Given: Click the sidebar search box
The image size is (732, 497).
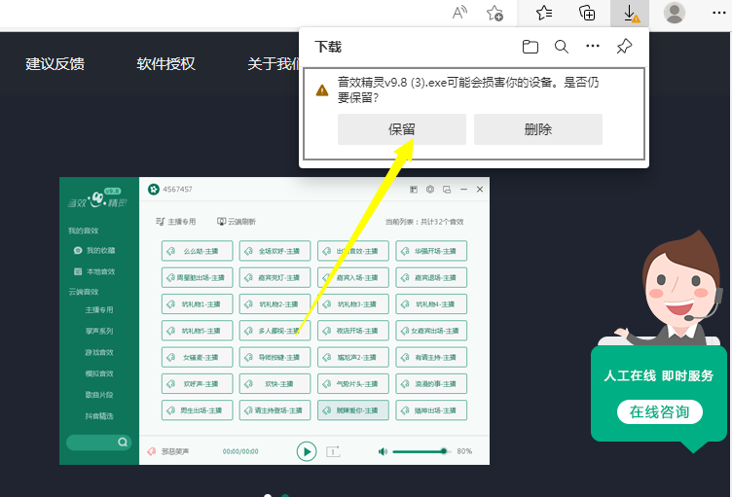Looking at the screenshot, I should click(99, 443).
